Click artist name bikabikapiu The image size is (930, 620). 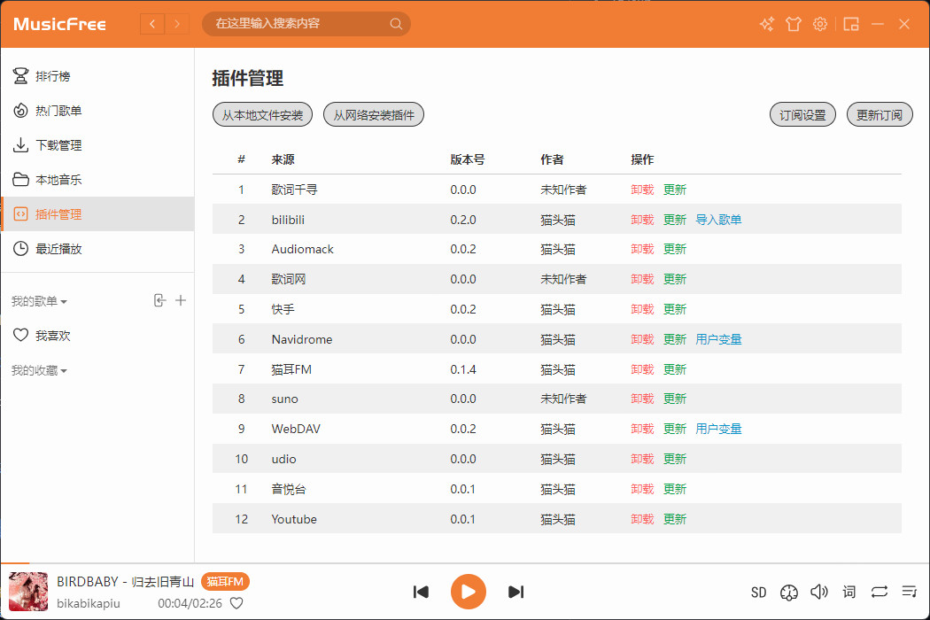[x=89, y=603]
